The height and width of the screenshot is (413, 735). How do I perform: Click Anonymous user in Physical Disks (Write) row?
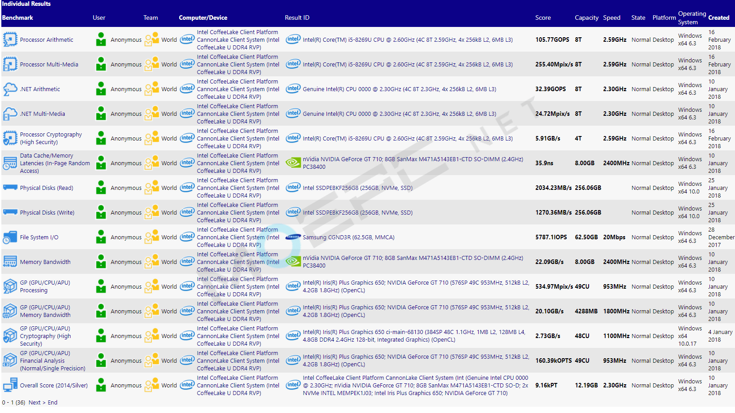(x=126, y=212)
